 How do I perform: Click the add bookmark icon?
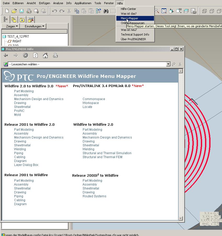5,64
